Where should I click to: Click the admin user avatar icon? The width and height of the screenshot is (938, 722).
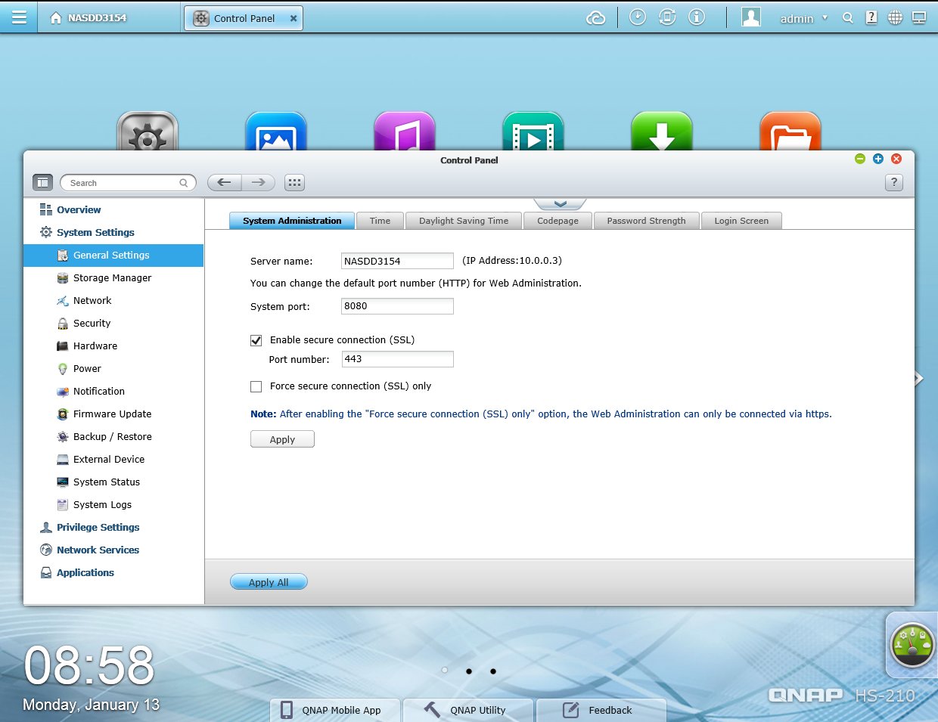pyautogui.click(x=751, y=17)
